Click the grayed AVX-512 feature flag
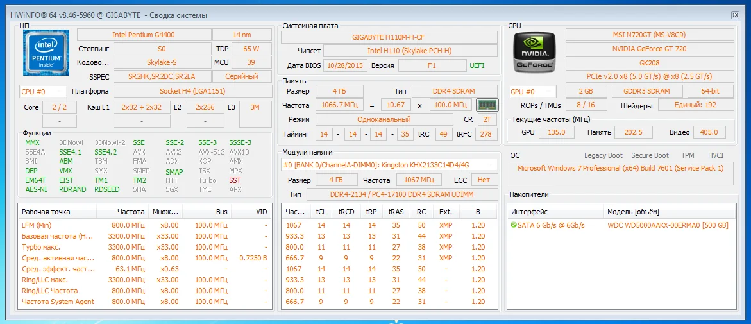 (211, 152)
